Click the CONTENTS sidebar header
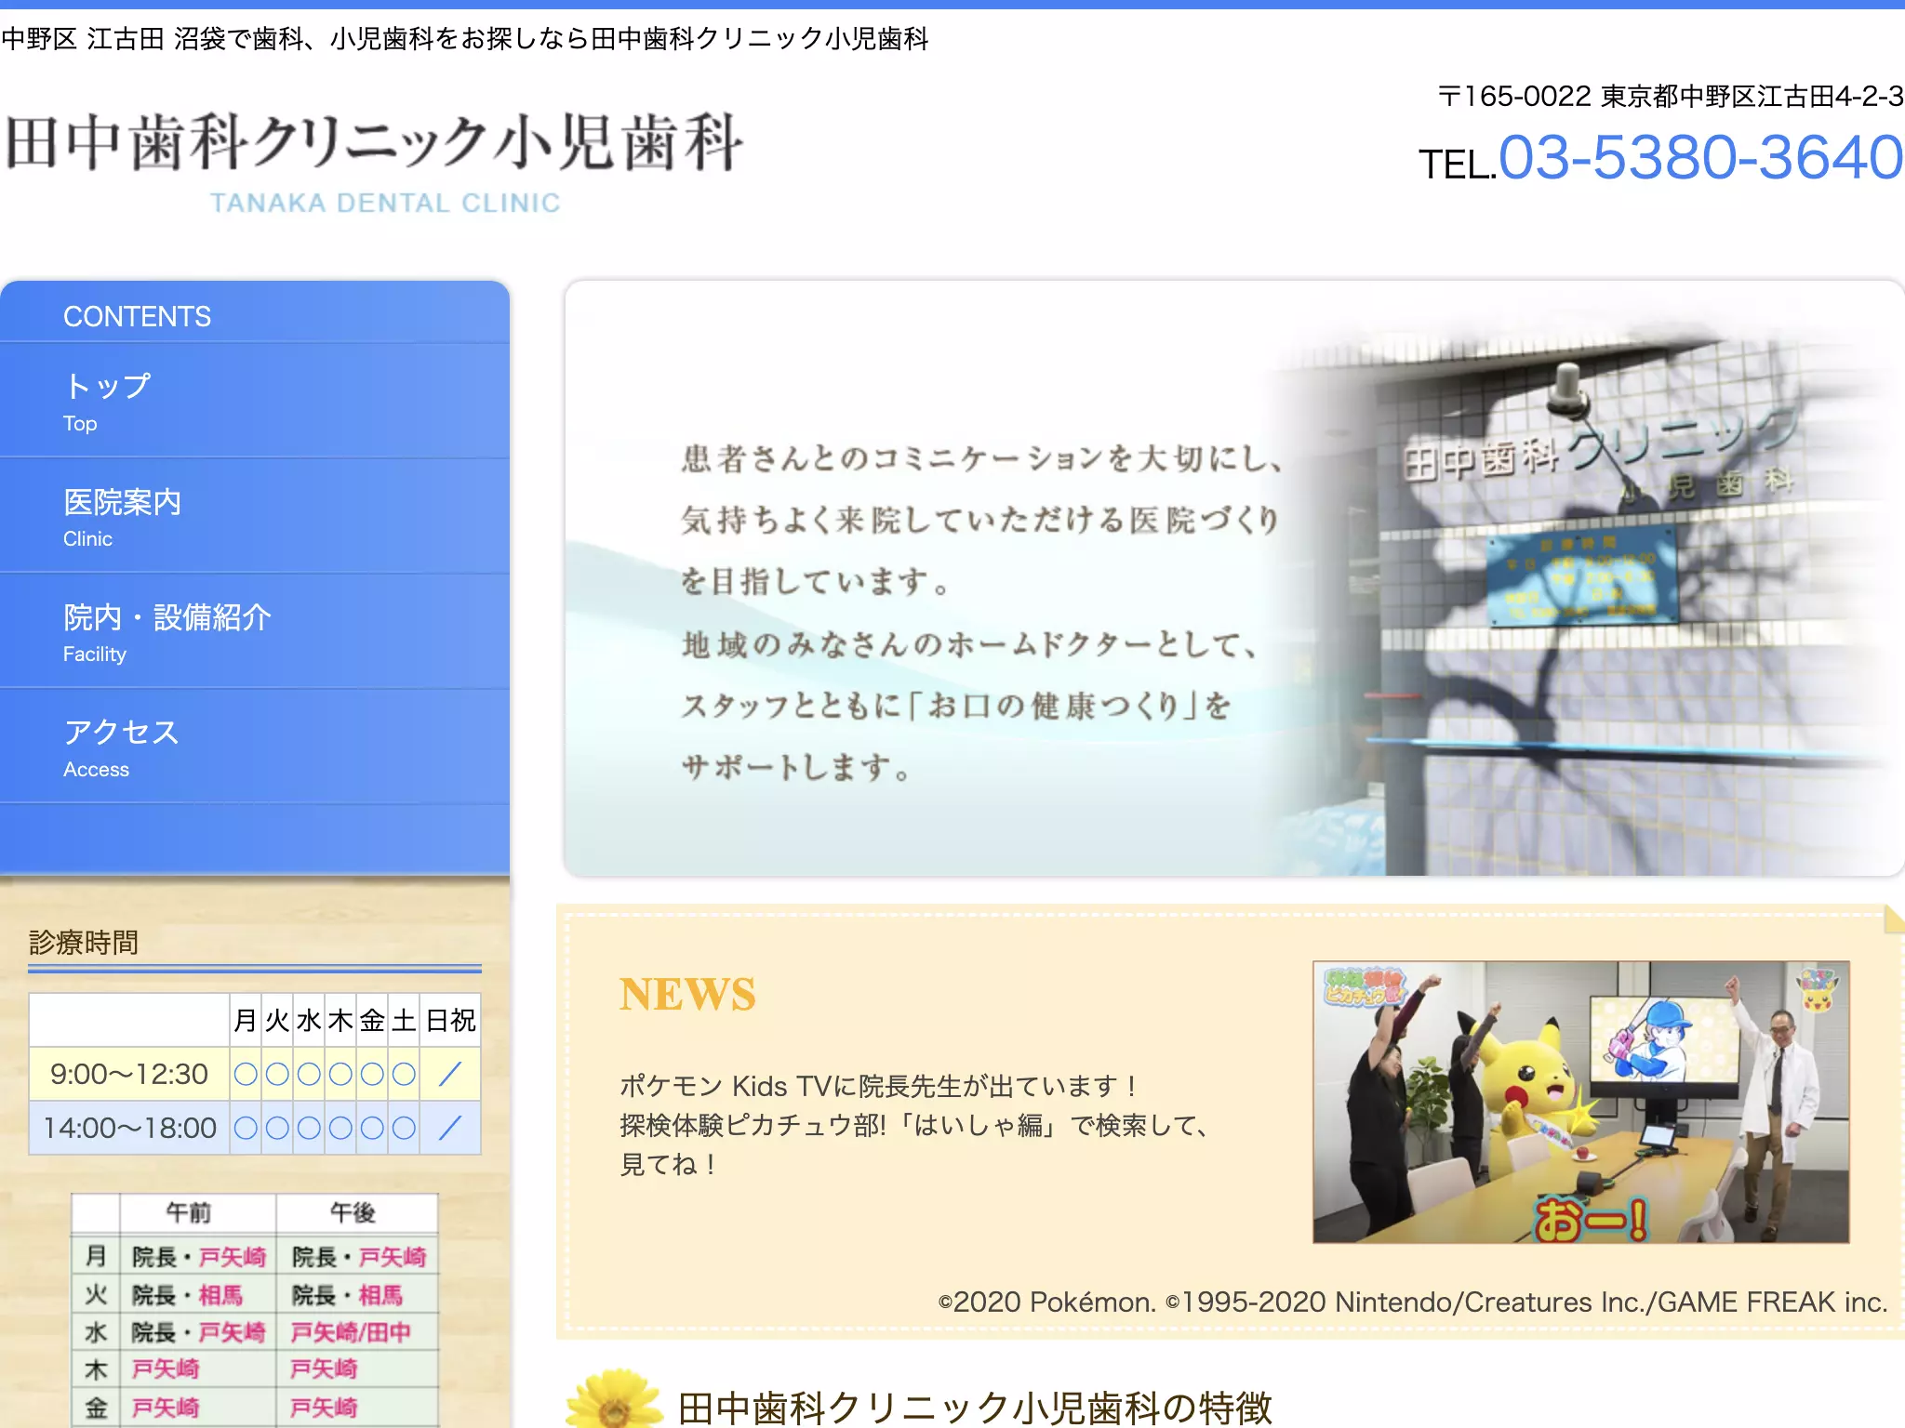Image resolution: width=1905 pixels, height=1428 pixels. tap(137, 316)
